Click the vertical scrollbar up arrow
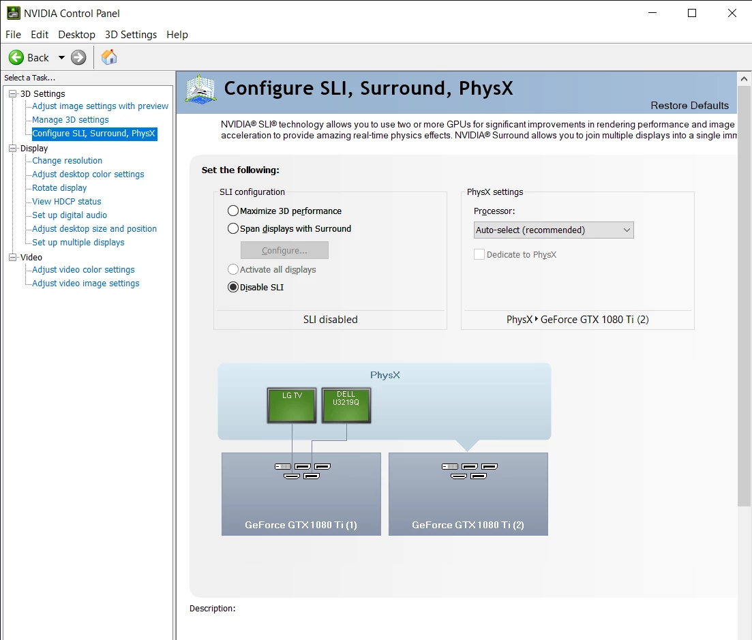 point(744,78)
